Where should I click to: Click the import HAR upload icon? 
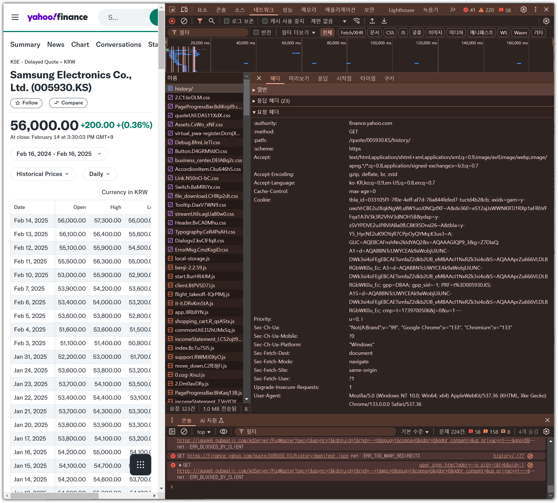pyautogui.click(x=372, y=21)
